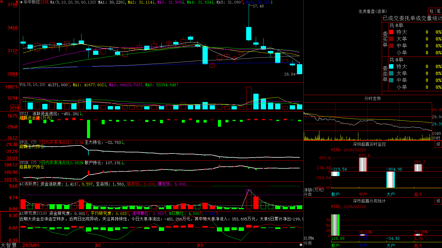This screenshot has width=442, height=248.
Task: Click the teal swatch beside 委卖单 中单
Action: click(x=391, y=80)
